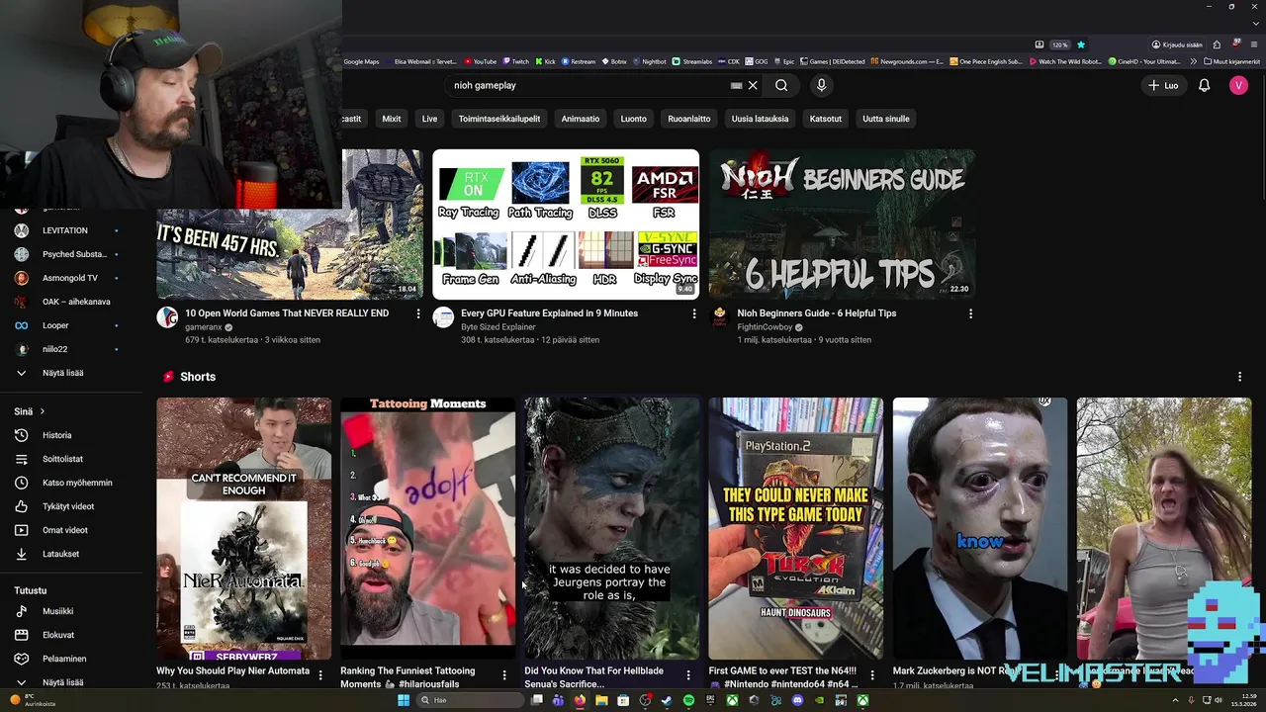
Task: Open Pelaaminen gaming in sidebar
Action: click(69, 659)
